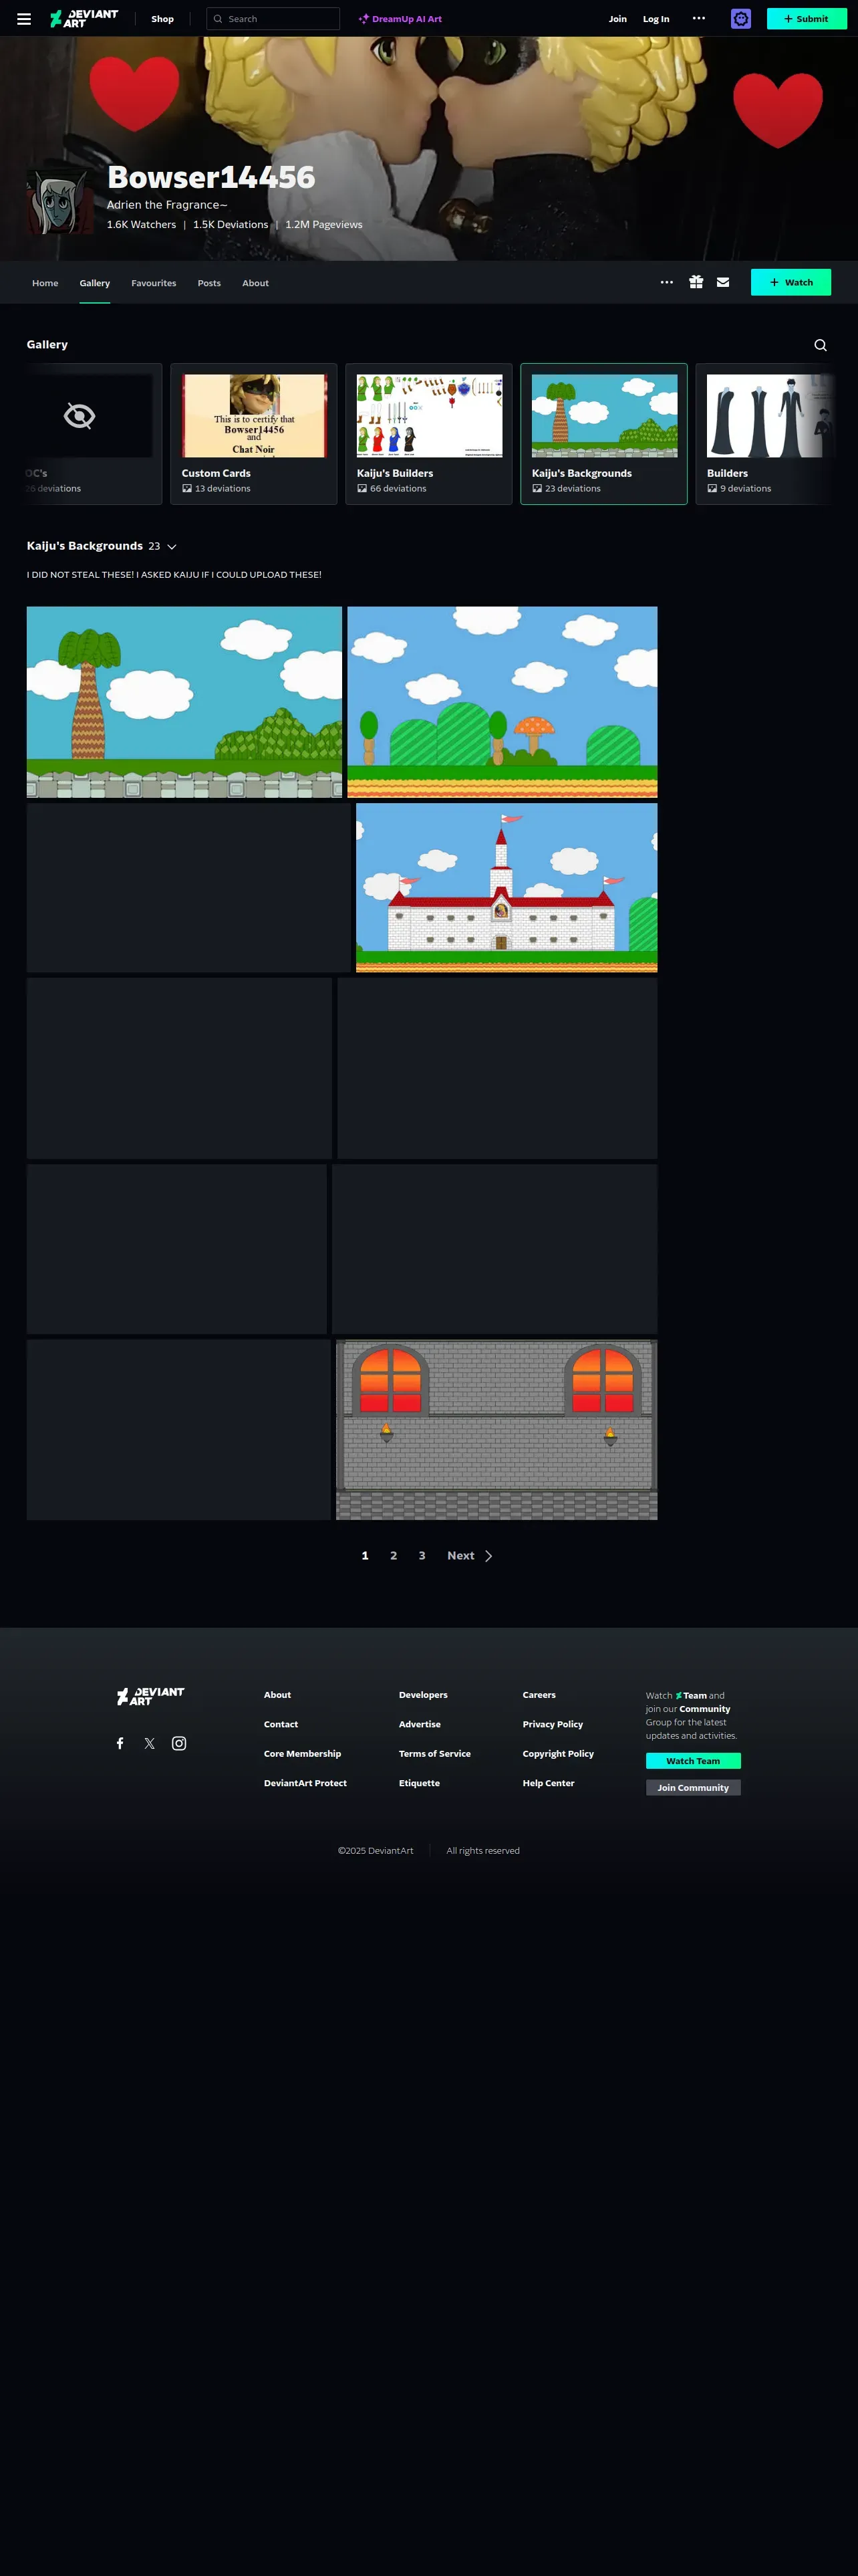Click Bowser14456 profile avatar
Image resolution: width=858 pixels, height=2576 pixels.
60,201
